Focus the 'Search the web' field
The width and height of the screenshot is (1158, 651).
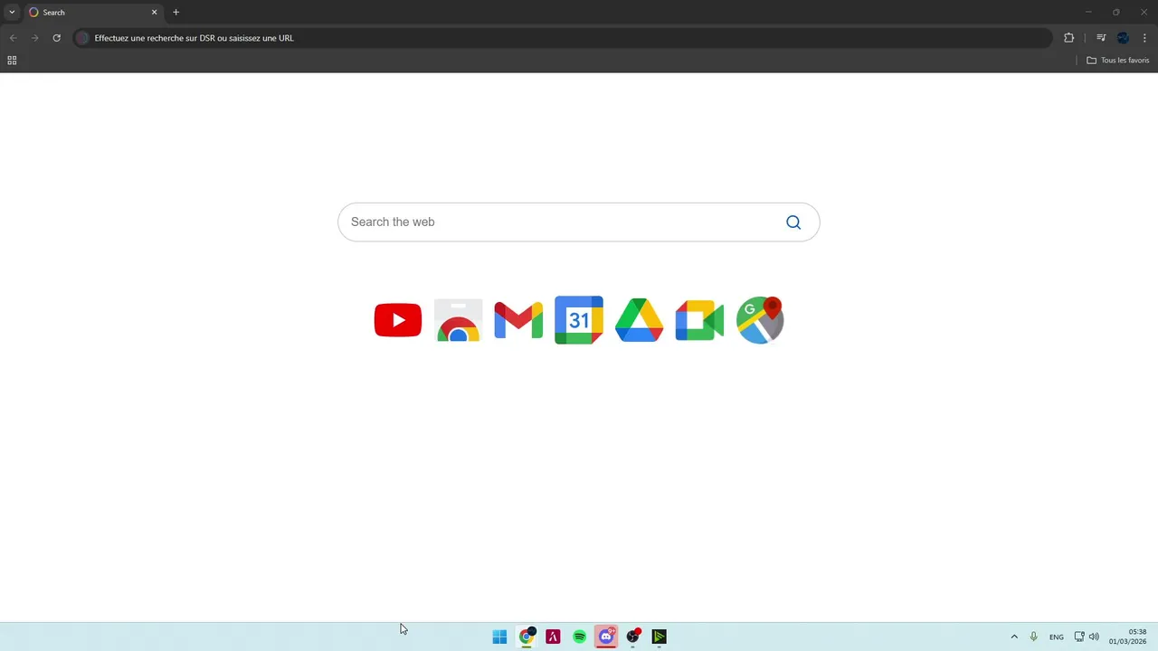pyautogui.click(x=579, y=222)
